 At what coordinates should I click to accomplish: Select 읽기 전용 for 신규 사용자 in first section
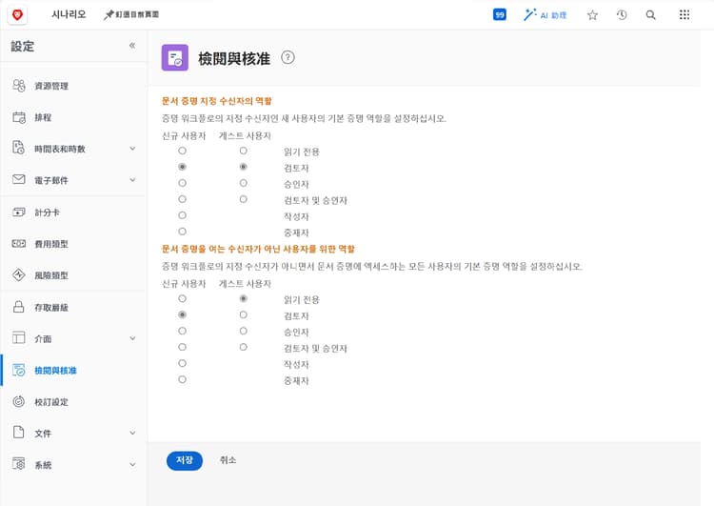(182, 151)
